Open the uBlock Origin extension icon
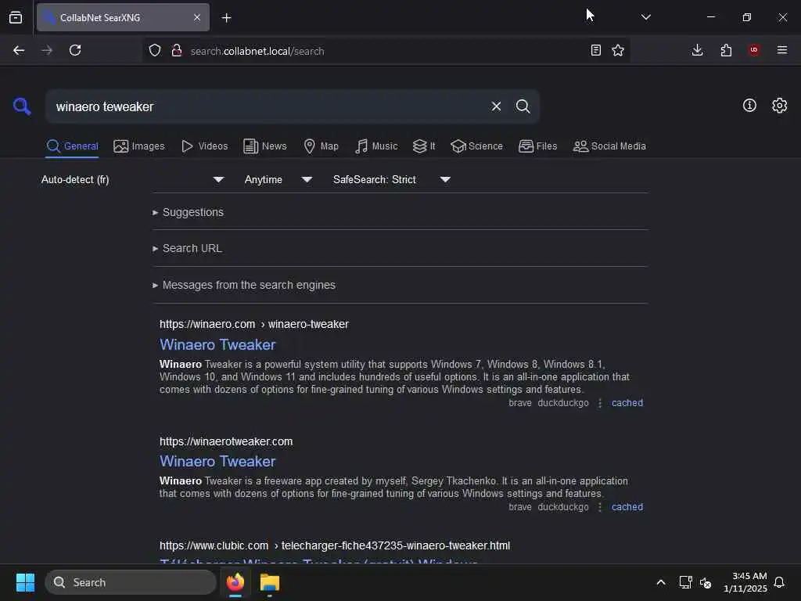Screen dimensions: 801x601 click(754, 50)
